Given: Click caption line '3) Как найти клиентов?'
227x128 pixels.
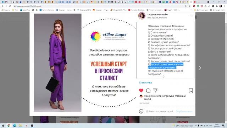Looking at the screenshot, I should (161, 39).
